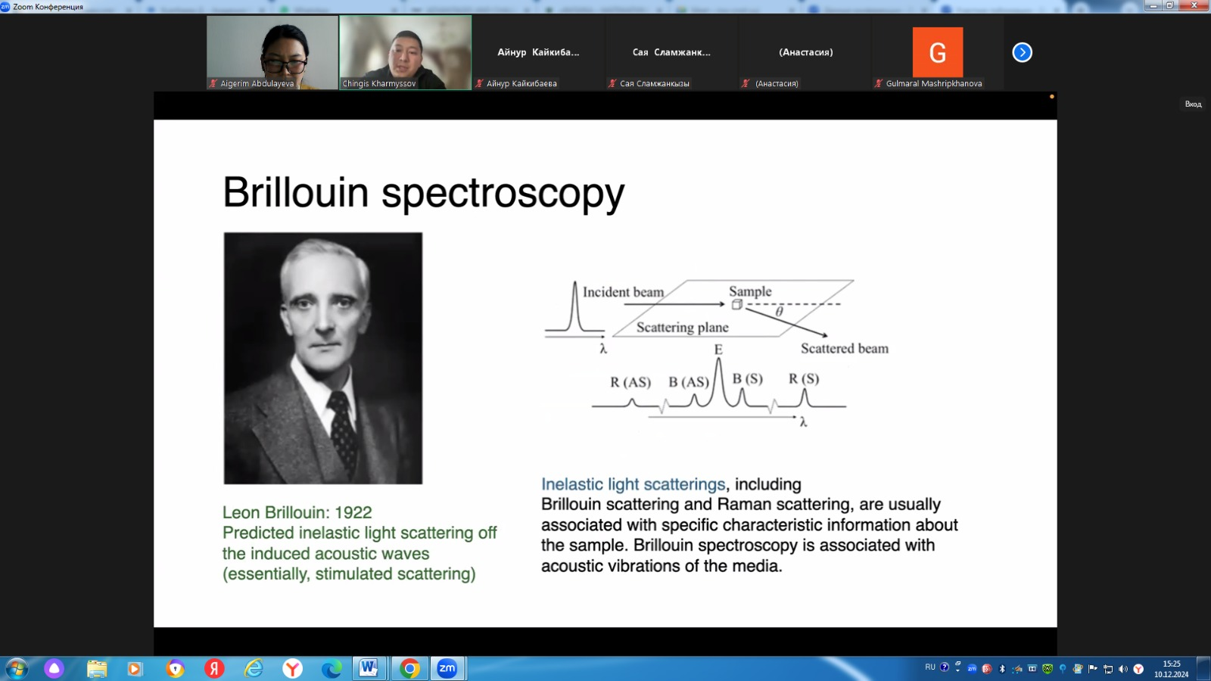Show next participants with blue arrow button
1211x681 pixels.
pos(1022,52)
